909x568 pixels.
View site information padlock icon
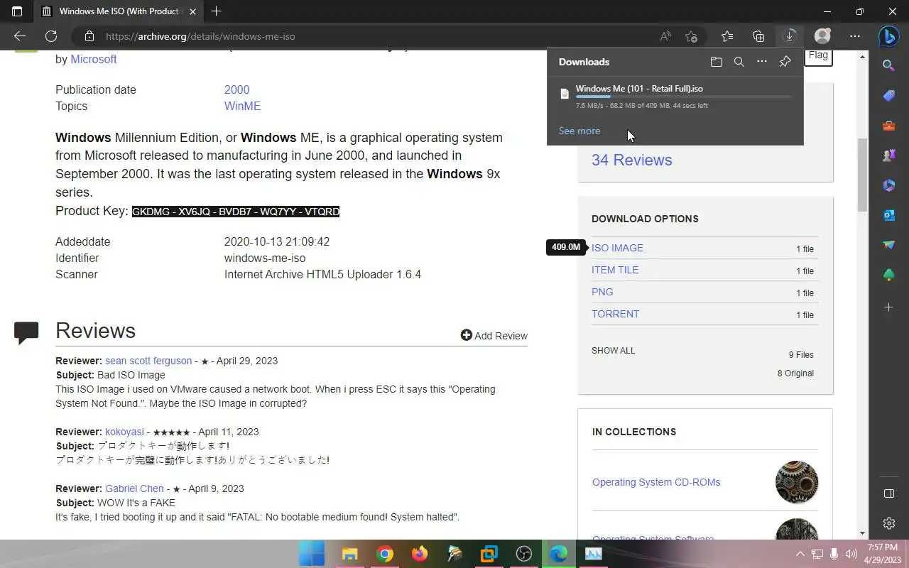pyautogui.click(x=89, y=36)
